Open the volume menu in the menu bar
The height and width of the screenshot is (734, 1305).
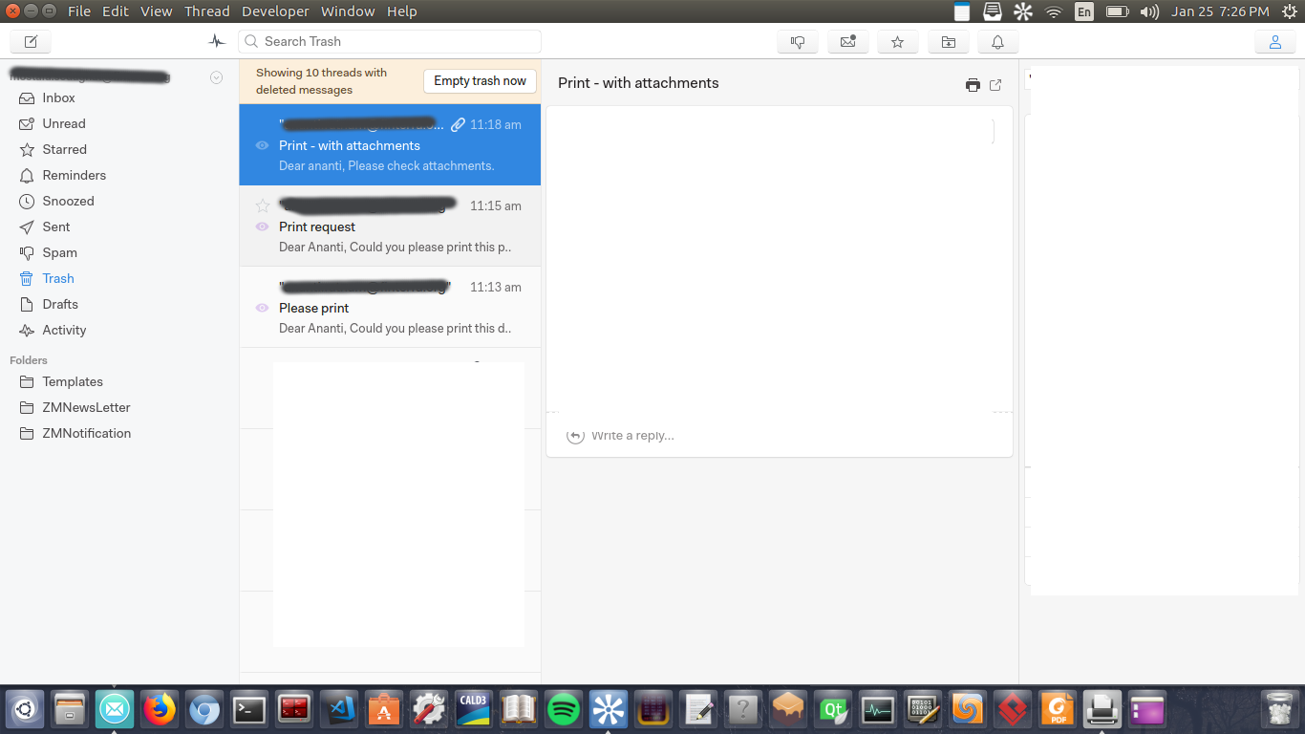pos(1152,11)
